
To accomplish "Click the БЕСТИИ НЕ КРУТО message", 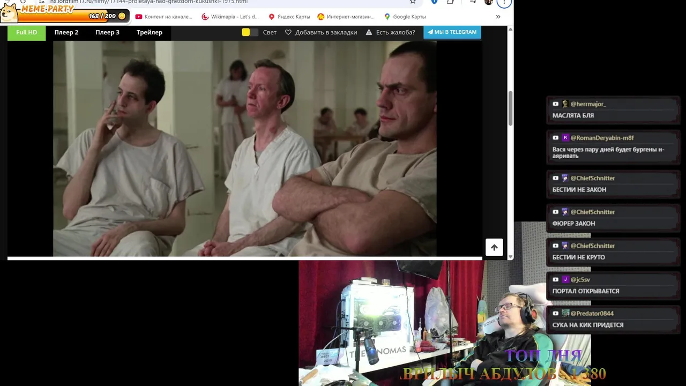I will pos(579,257).
